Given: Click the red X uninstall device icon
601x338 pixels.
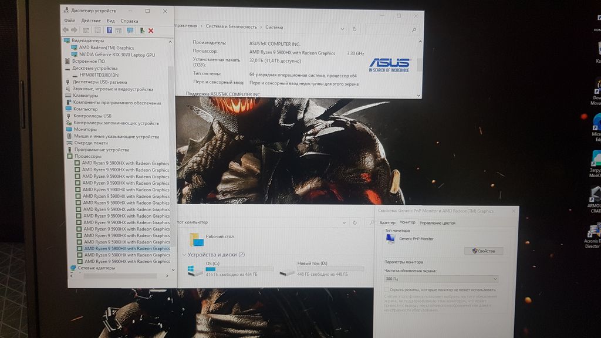Looking at the screenshot, I should 151,30.
